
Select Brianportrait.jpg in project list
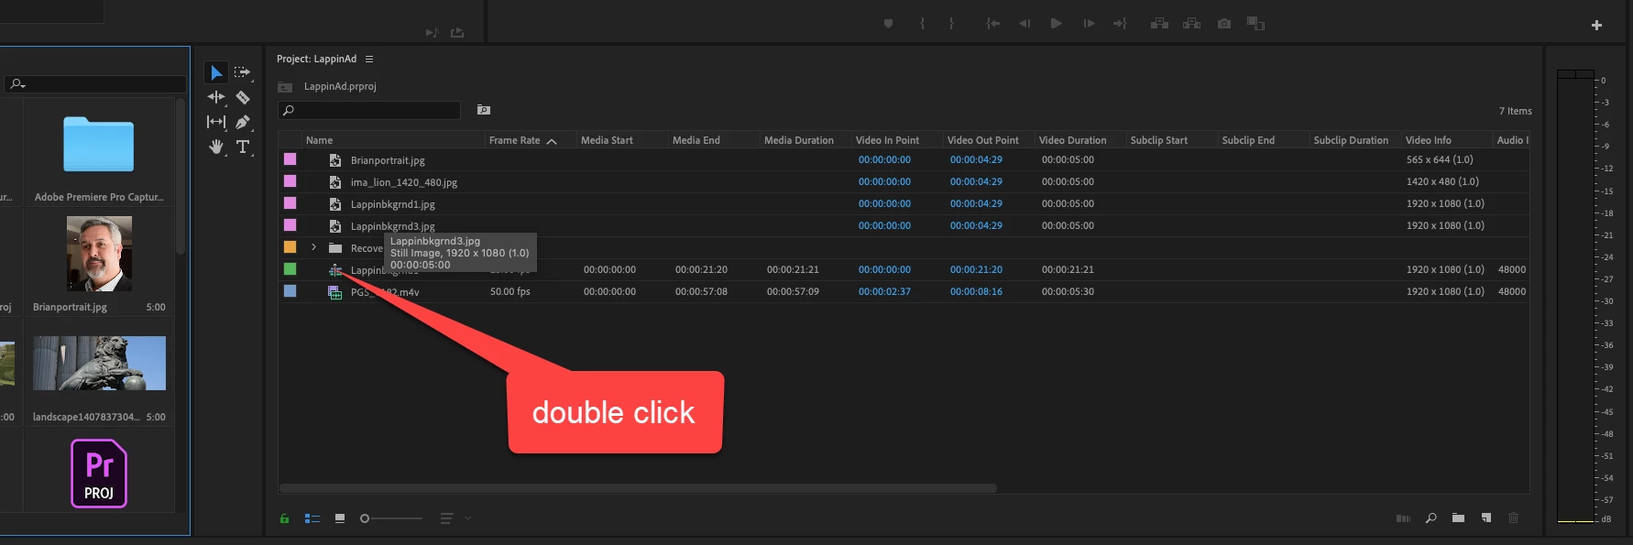pyautogui.click(x=388, y=160)
